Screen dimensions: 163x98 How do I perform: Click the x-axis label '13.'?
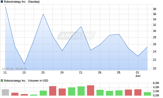[24, 72]
